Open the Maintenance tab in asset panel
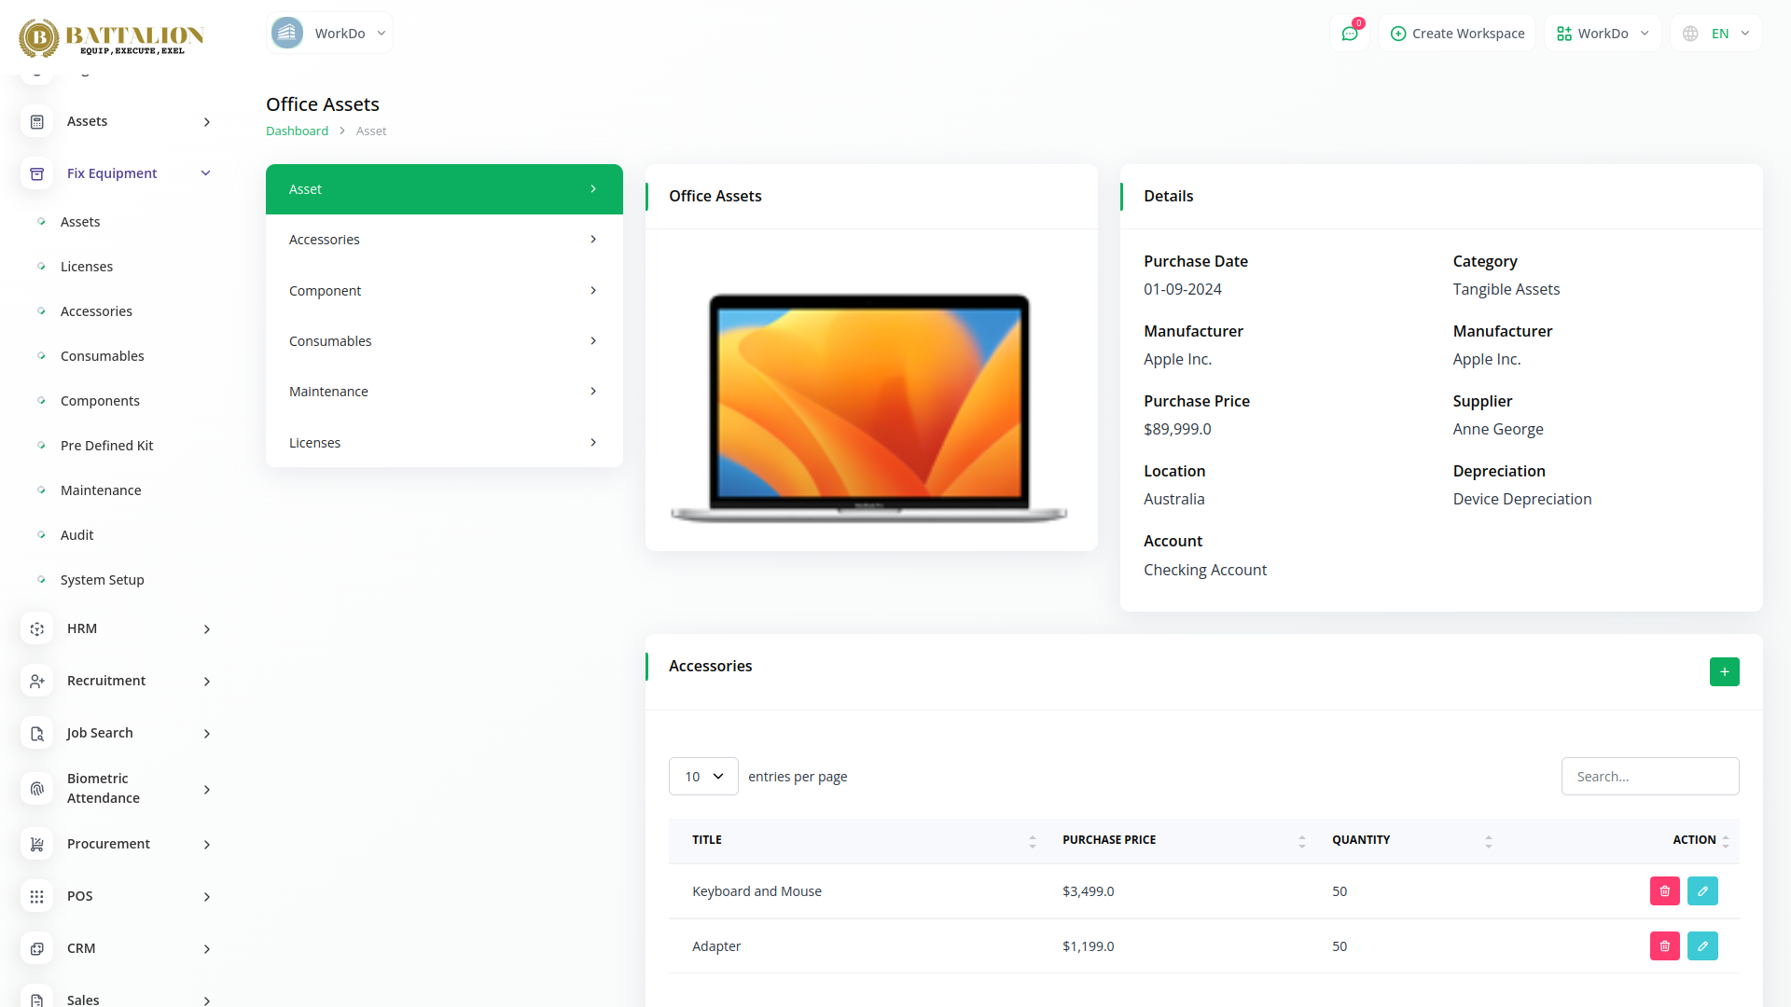This screenshot has height=1007, width=1791. (x=444, y=392)
